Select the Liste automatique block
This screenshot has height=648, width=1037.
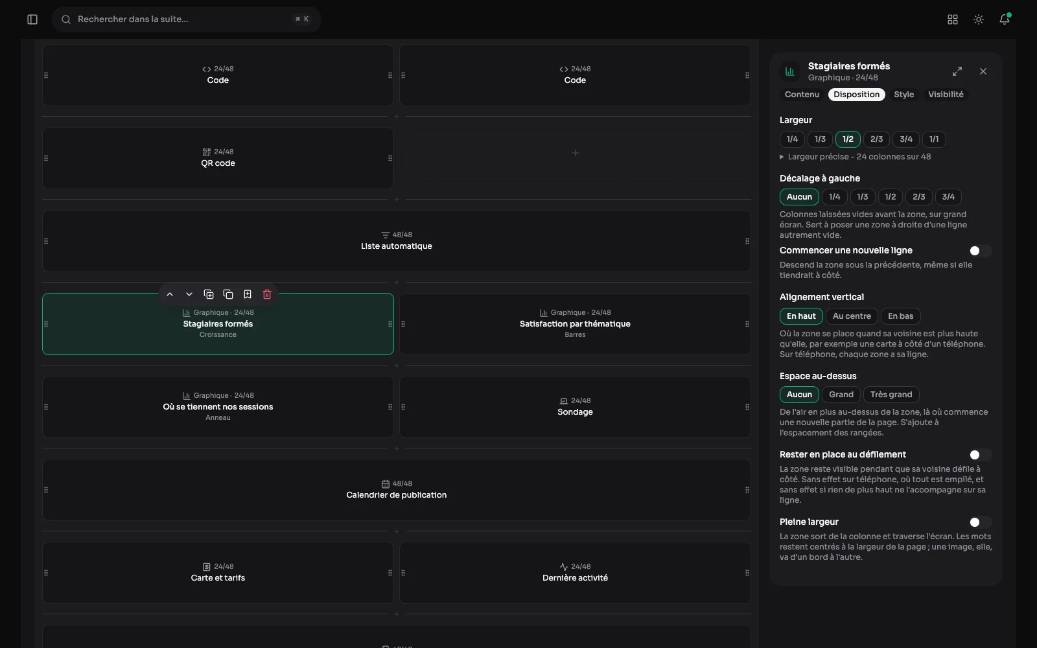[397, 241]
